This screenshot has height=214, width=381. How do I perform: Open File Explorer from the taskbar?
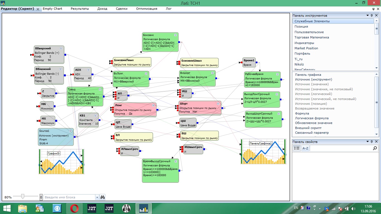pos(23,208)
